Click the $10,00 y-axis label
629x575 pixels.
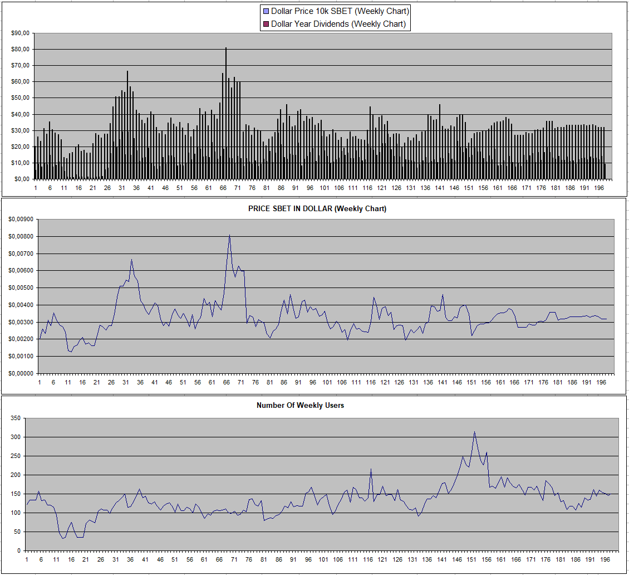coord(21,163)
